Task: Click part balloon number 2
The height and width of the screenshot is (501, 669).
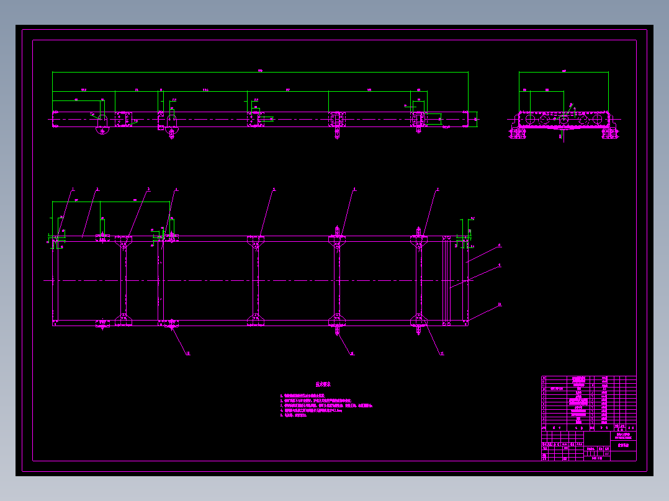Action: tap(97, 189)
